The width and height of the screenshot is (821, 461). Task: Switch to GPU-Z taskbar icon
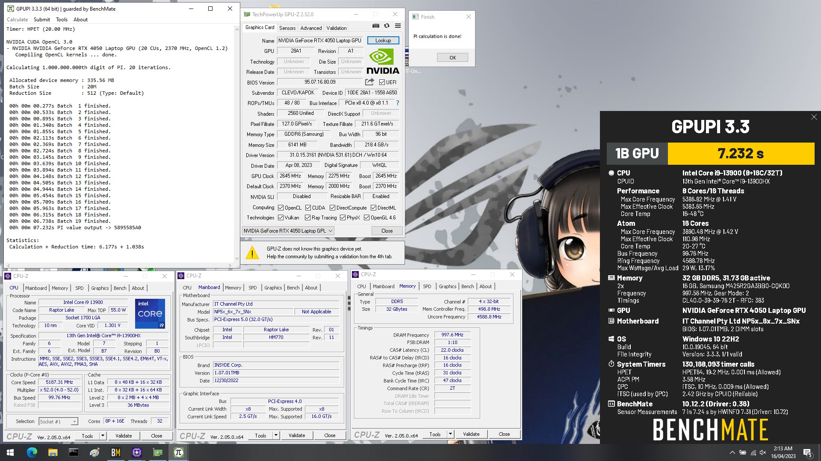click(158, 452)
